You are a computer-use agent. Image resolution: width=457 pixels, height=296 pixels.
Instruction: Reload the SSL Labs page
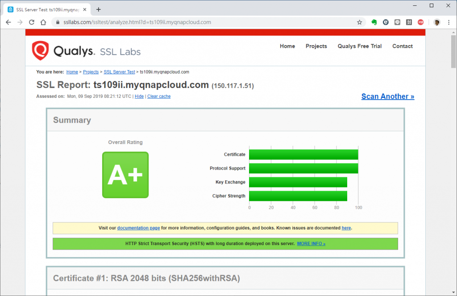[x=32, y=22]
